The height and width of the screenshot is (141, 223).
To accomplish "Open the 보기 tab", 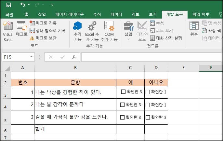I will [152, 14].
